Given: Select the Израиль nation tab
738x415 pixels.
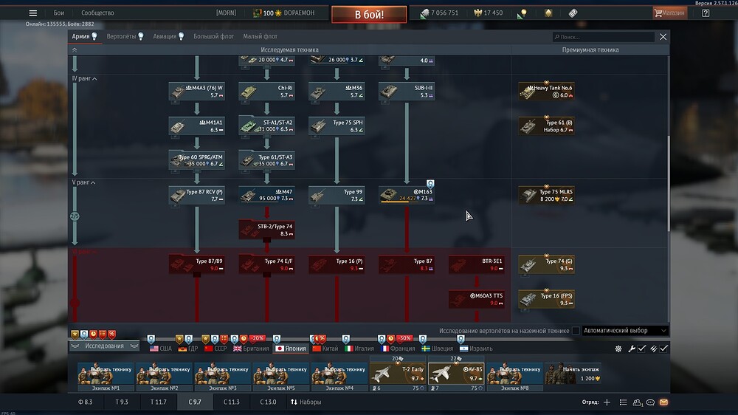Looking at the screenshot, I should pyautogui.click(x=476, y=349).
